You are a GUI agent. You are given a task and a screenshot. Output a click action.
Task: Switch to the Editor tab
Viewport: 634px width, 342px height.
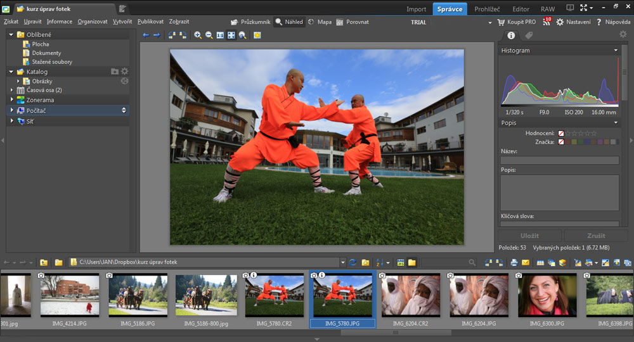click(x=521, y=9)
